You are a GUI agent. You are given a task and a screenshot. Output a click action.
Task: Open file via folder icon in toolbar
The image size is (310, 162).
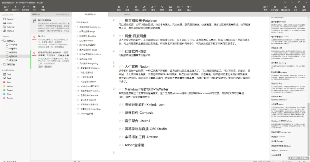click(34, 7)
